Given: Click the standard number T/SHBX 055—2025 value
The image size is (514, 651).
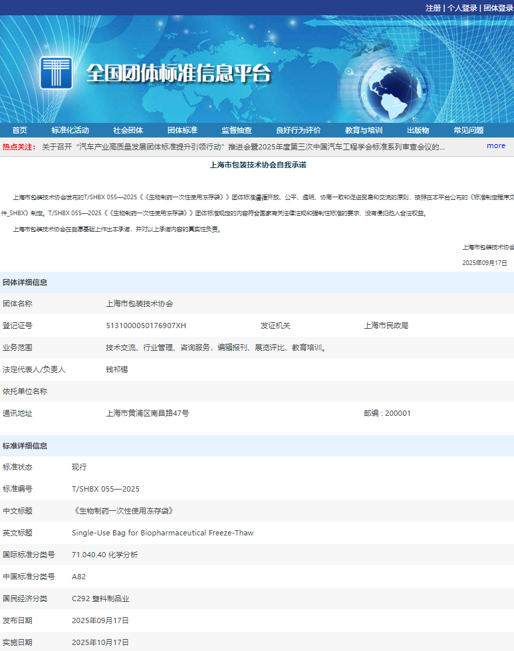Looking at the screenshot, I should [x=106, y=489].
